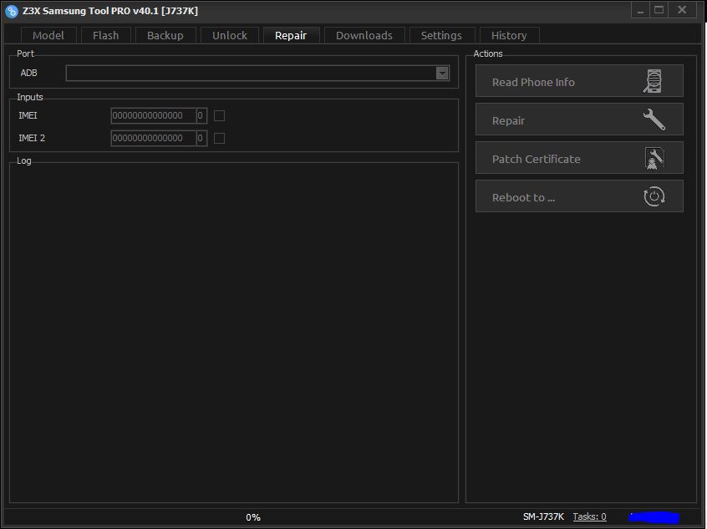Click the IMEI 2 number input field
Image resolution: width=707 pixels, height=529 pixels.
click(153, 138)
